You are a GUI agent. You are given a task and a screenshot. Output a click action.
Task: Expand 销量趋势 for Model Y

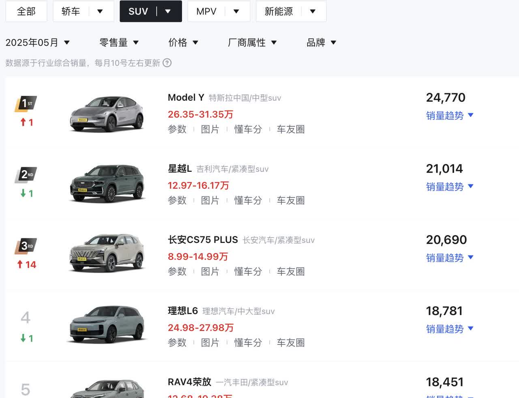point(450,116)
